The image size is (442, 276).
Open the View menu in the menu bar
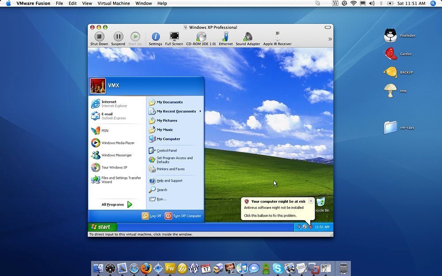pyautogui.click(x=87, y=3)
